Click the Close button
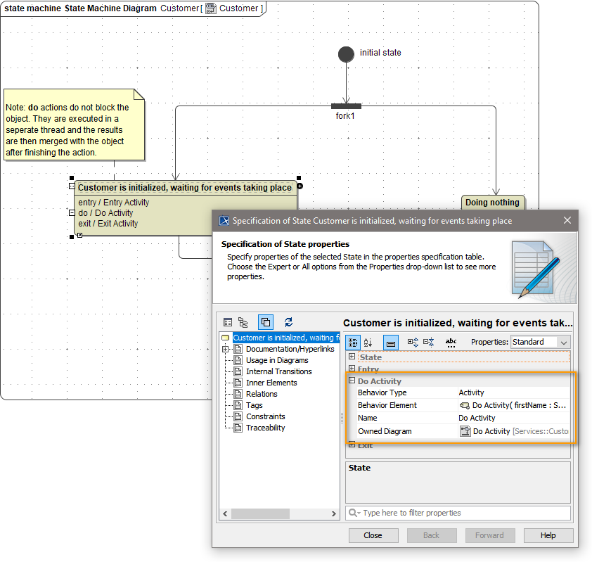592x562 pixels. tap(373, 535)
